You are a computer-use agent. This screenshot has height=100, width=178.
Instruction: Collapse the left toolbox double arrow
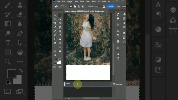point(53,10)
